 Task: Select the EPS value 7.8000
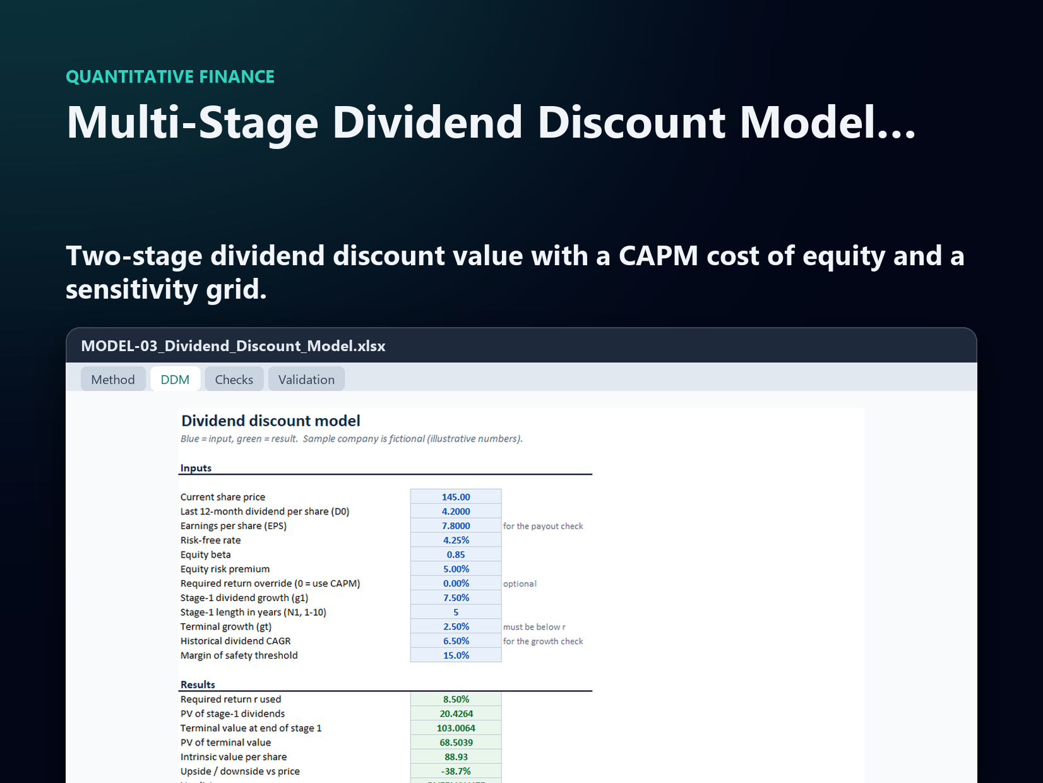456,526
